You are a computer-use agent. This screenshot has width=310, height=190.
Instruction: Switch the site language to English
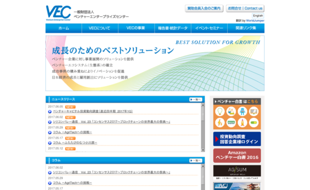click(258, 15)
